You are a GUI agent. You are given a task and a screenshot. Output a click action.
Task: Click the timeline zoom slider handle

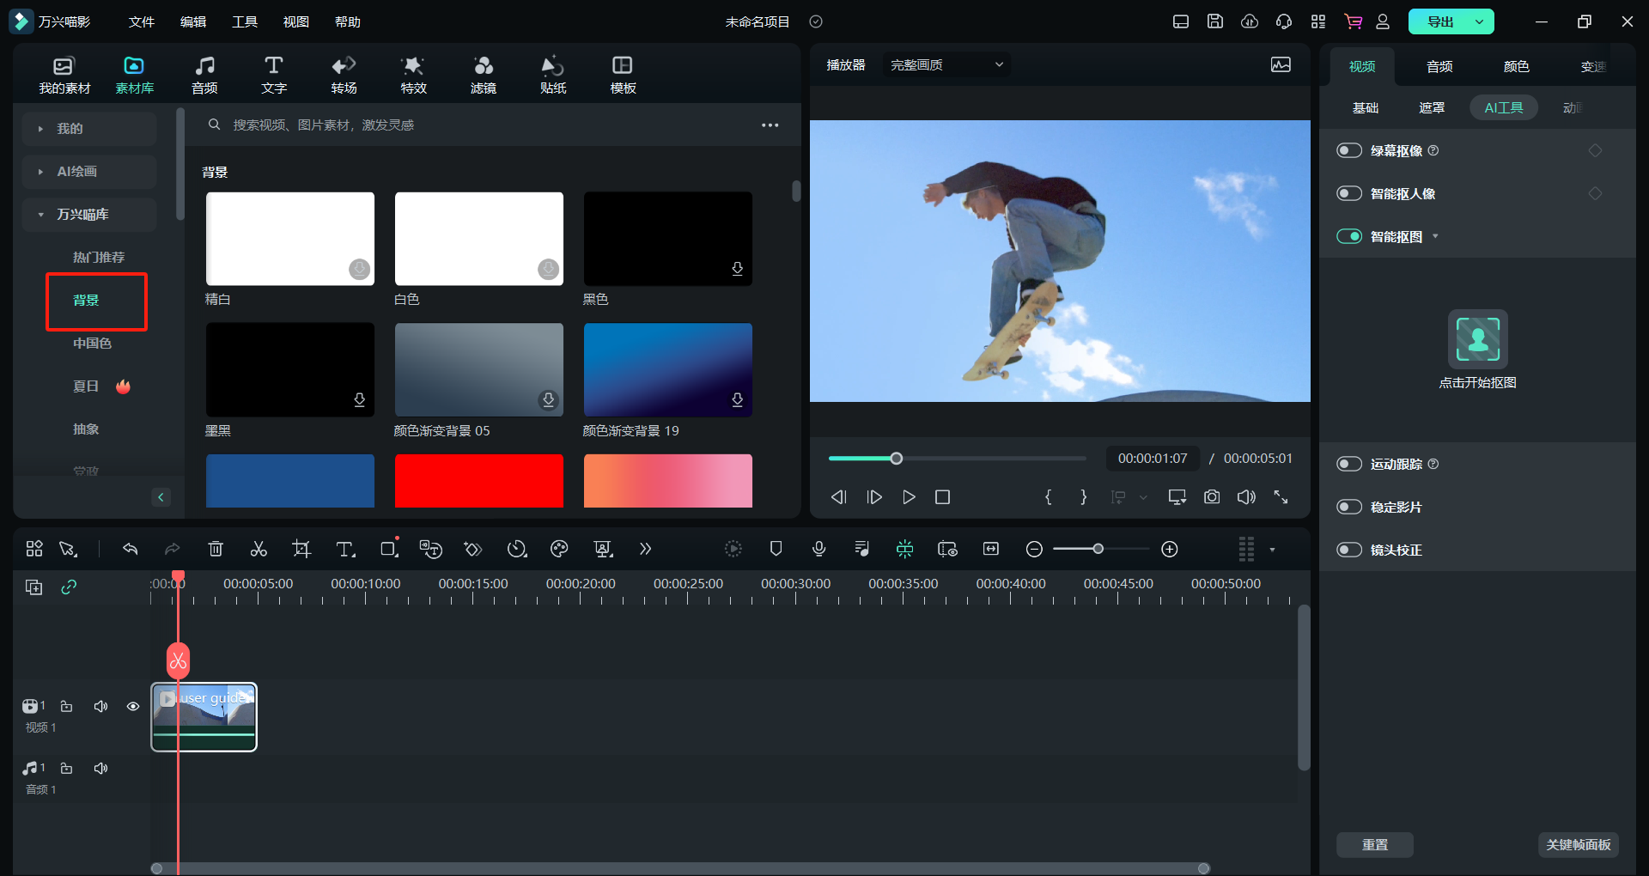coord(1098,549)
